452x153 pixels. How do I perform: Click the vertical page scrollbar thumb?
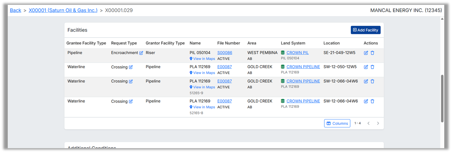point(442,98)
